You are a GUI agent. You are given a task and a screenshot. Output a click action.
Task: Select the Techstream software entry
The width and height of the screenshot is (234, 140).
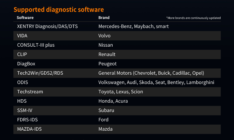(30, 92)
